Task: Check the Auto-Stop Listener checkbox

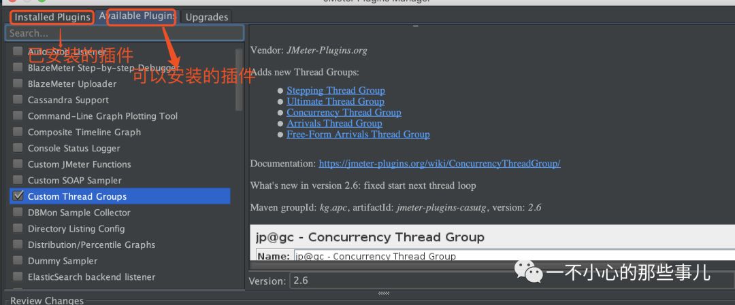Action: coord(18,50)
